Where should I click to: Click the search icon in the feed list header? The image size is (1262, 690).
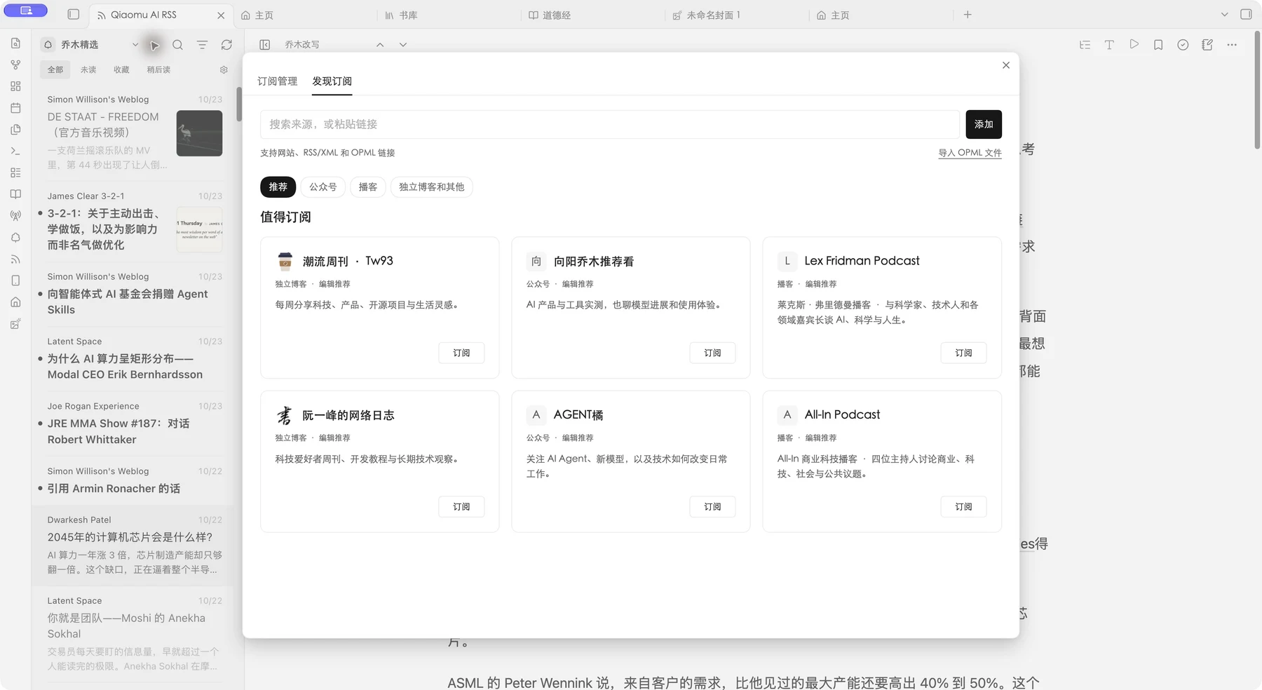(x=178, y=45)
